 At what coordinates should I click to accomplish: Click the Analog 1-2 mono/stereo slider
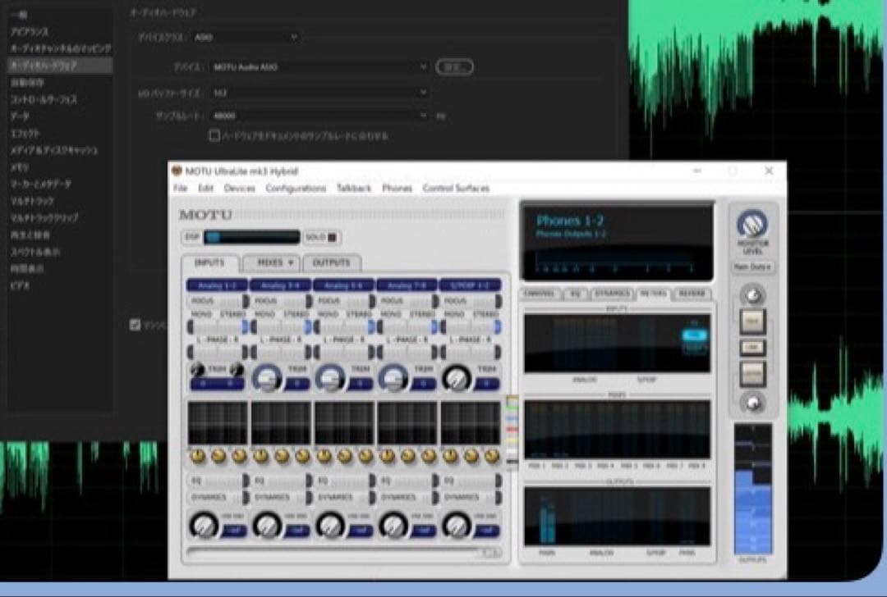(217, 326)
